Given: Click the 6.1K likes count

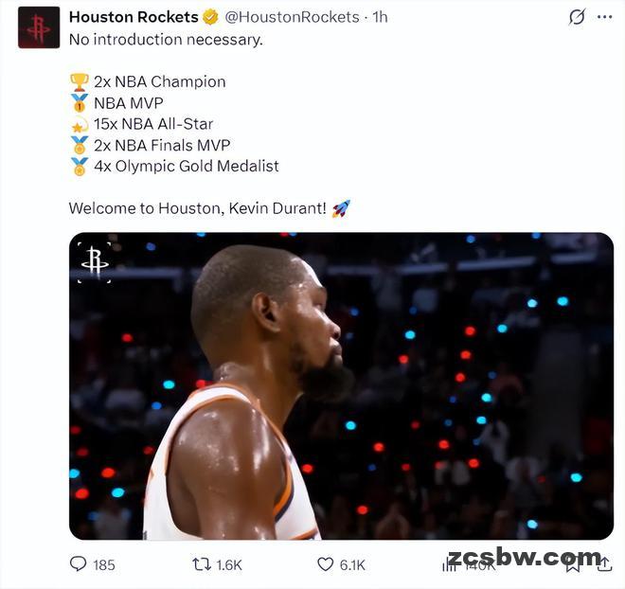Looking at the screenshot, I should click(x=352, y=564).
